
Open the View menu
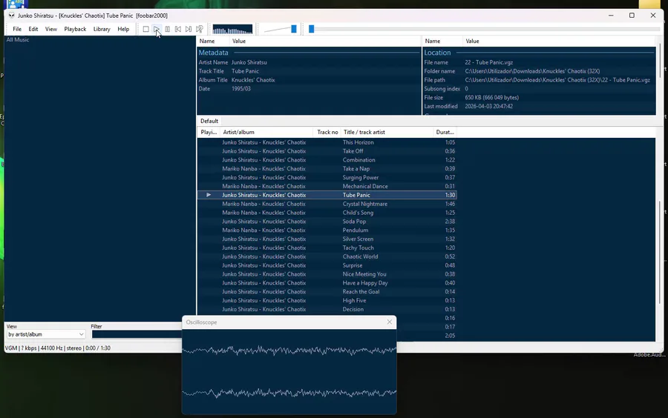51,29
